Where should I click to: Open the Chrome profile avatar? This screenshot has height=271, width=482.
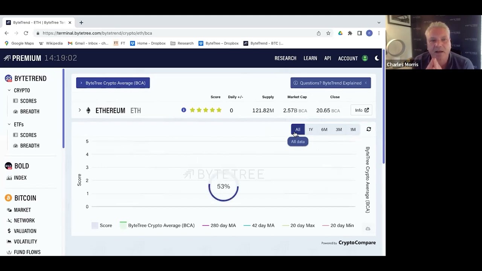click(369, 33)
